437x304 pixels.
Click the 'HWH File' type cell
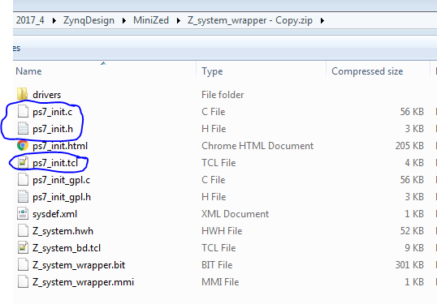222,231
